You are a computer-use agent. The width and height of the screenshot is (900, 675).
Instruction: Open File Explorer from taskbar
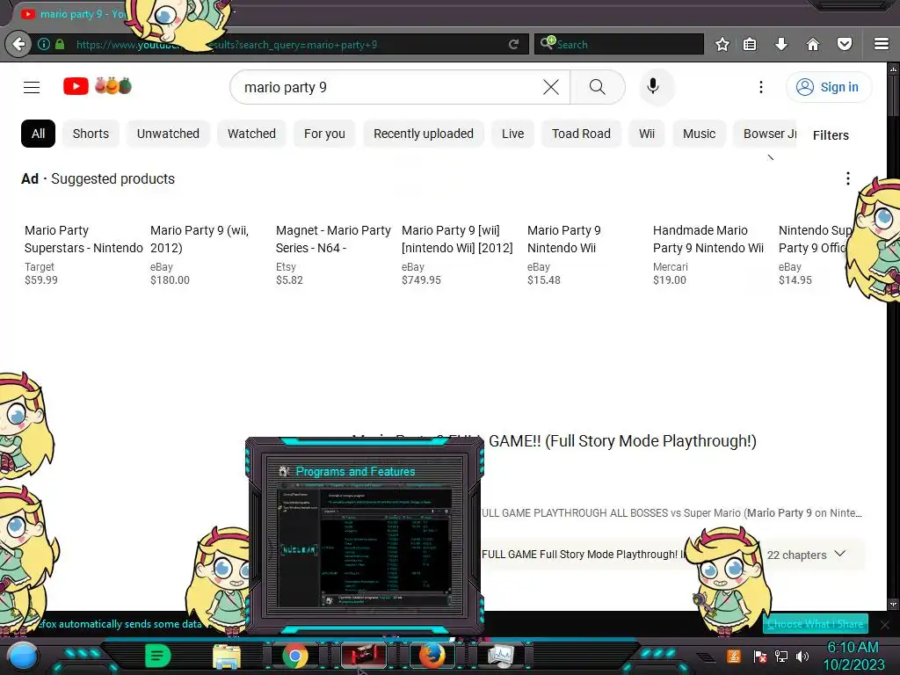click(x=227, y=656)
